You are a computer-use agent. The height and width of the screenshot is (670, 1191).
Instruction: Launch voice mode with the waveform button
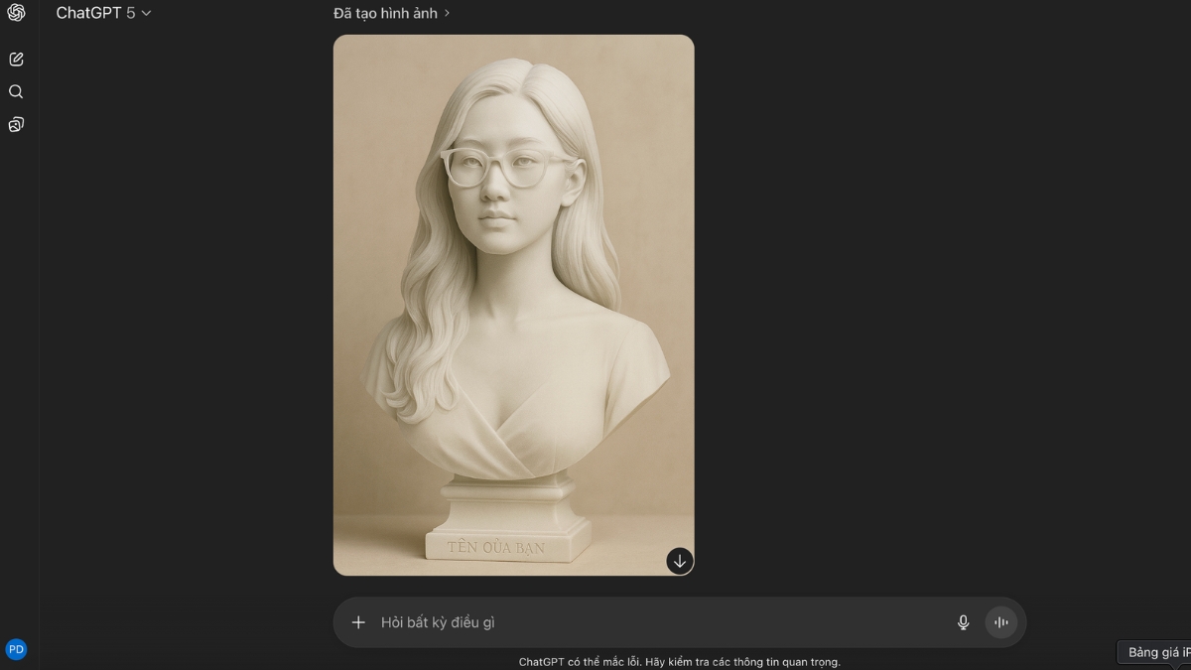click(1001, 622)
